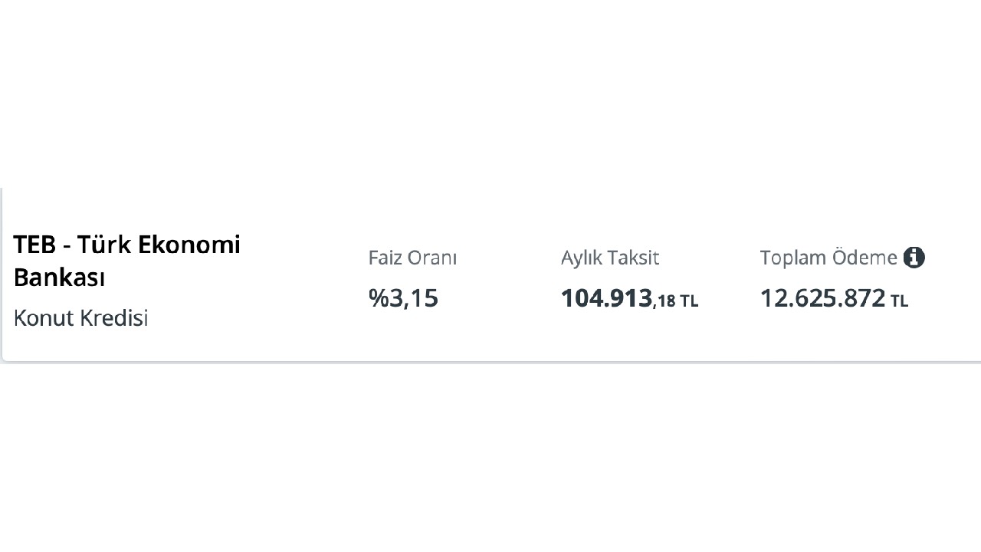Click the Faiz Oranı label
This screenshot has height=552, width=981.
(412, 258)
